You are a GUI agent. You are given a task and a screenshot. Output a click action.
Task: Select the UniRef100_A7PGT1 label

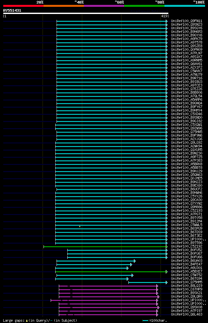[x=187, y=214]
